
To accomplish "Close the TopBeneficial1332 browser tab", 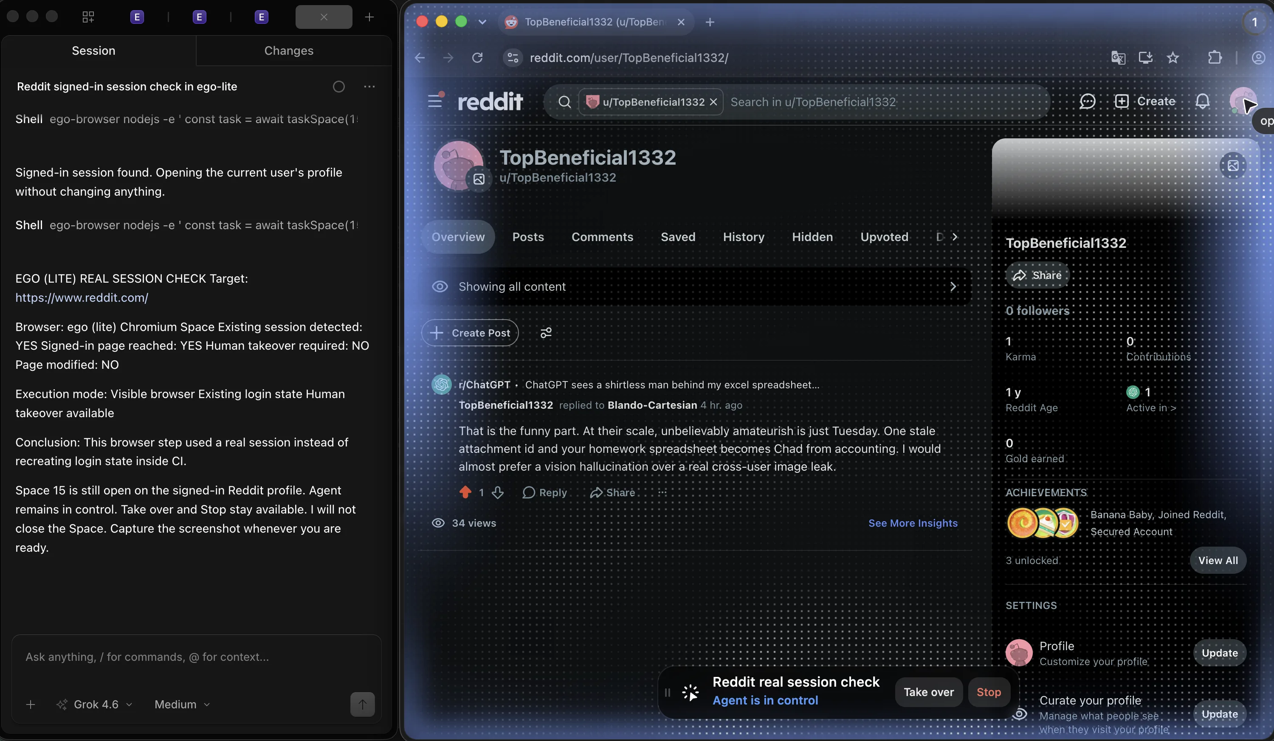I will 681,22.
